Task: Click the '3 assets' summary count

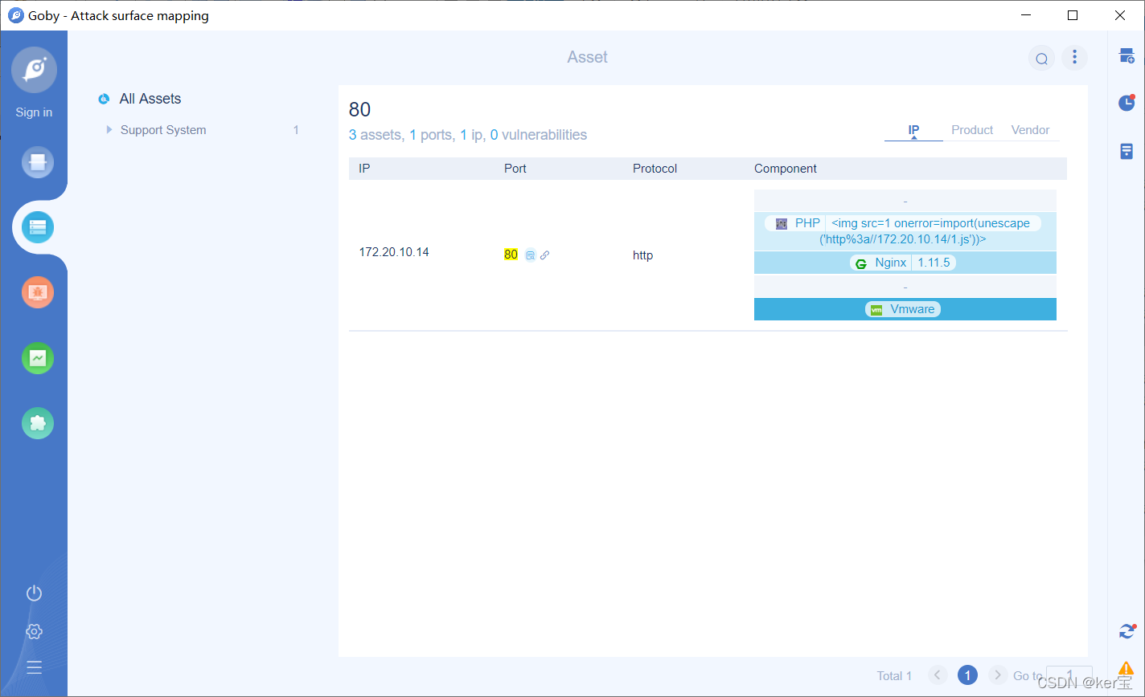Action: click(x=374, y=135)
